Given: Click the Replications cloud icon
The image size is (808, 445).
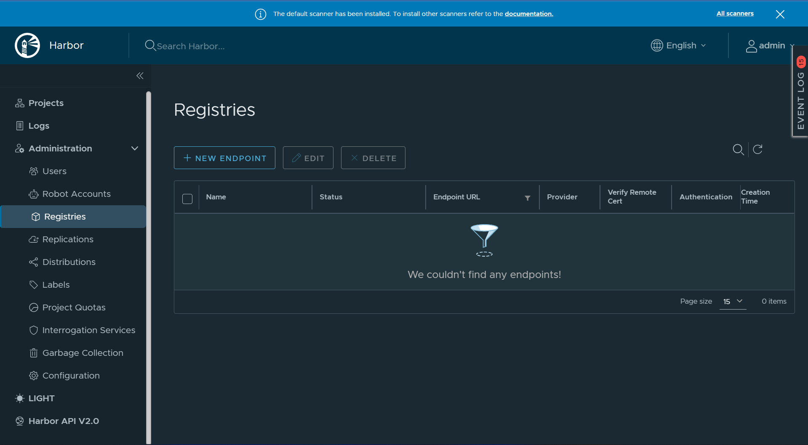Looking at the screenshot, I should [34, 239].
